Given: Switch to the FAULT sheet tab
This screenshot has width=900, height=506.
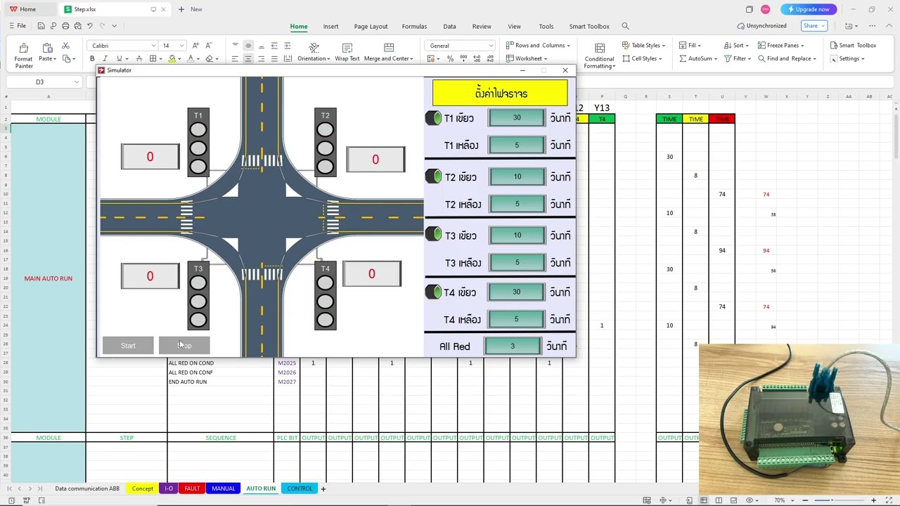Looking at the screenshot, I should pyautogui.click(x=192, y=488).
